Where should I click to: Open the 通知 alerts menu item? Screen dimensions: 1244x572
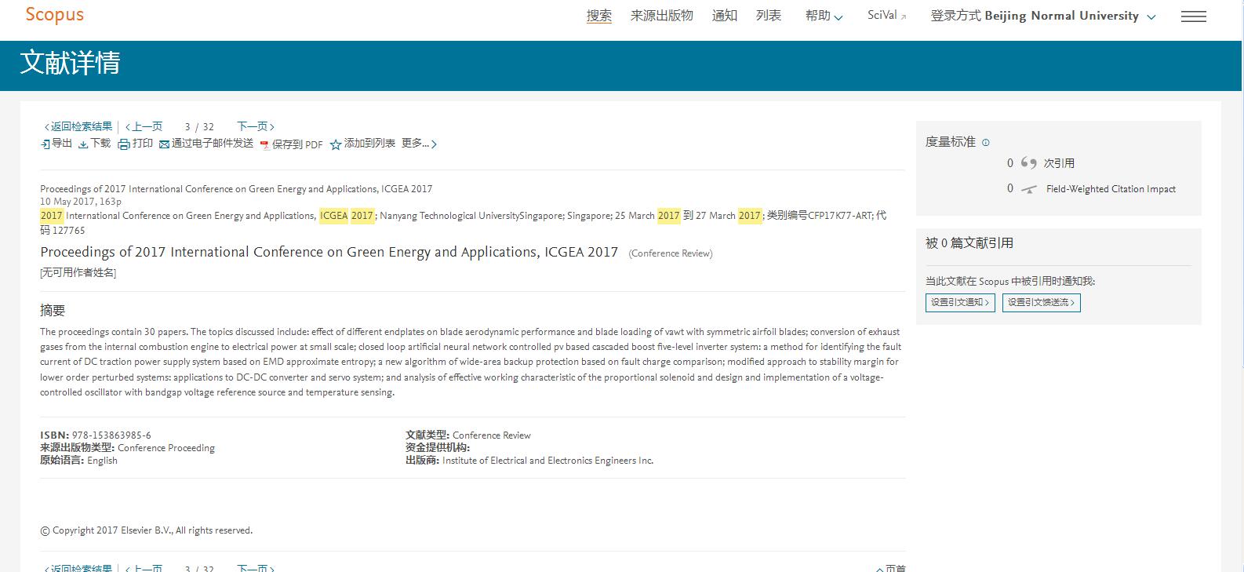(x=725, y=16)
